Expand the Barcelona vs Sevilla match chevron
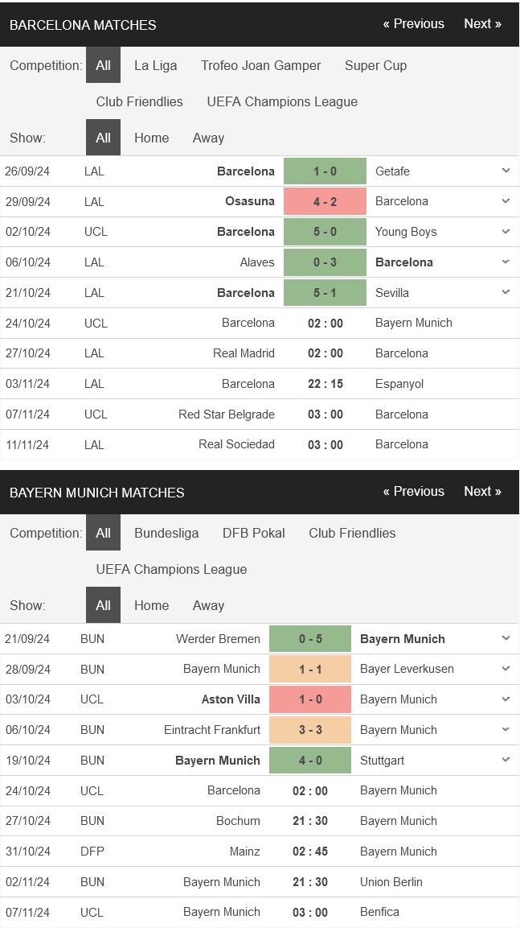Viewport: 520px width, 932px height. [506, 292]
